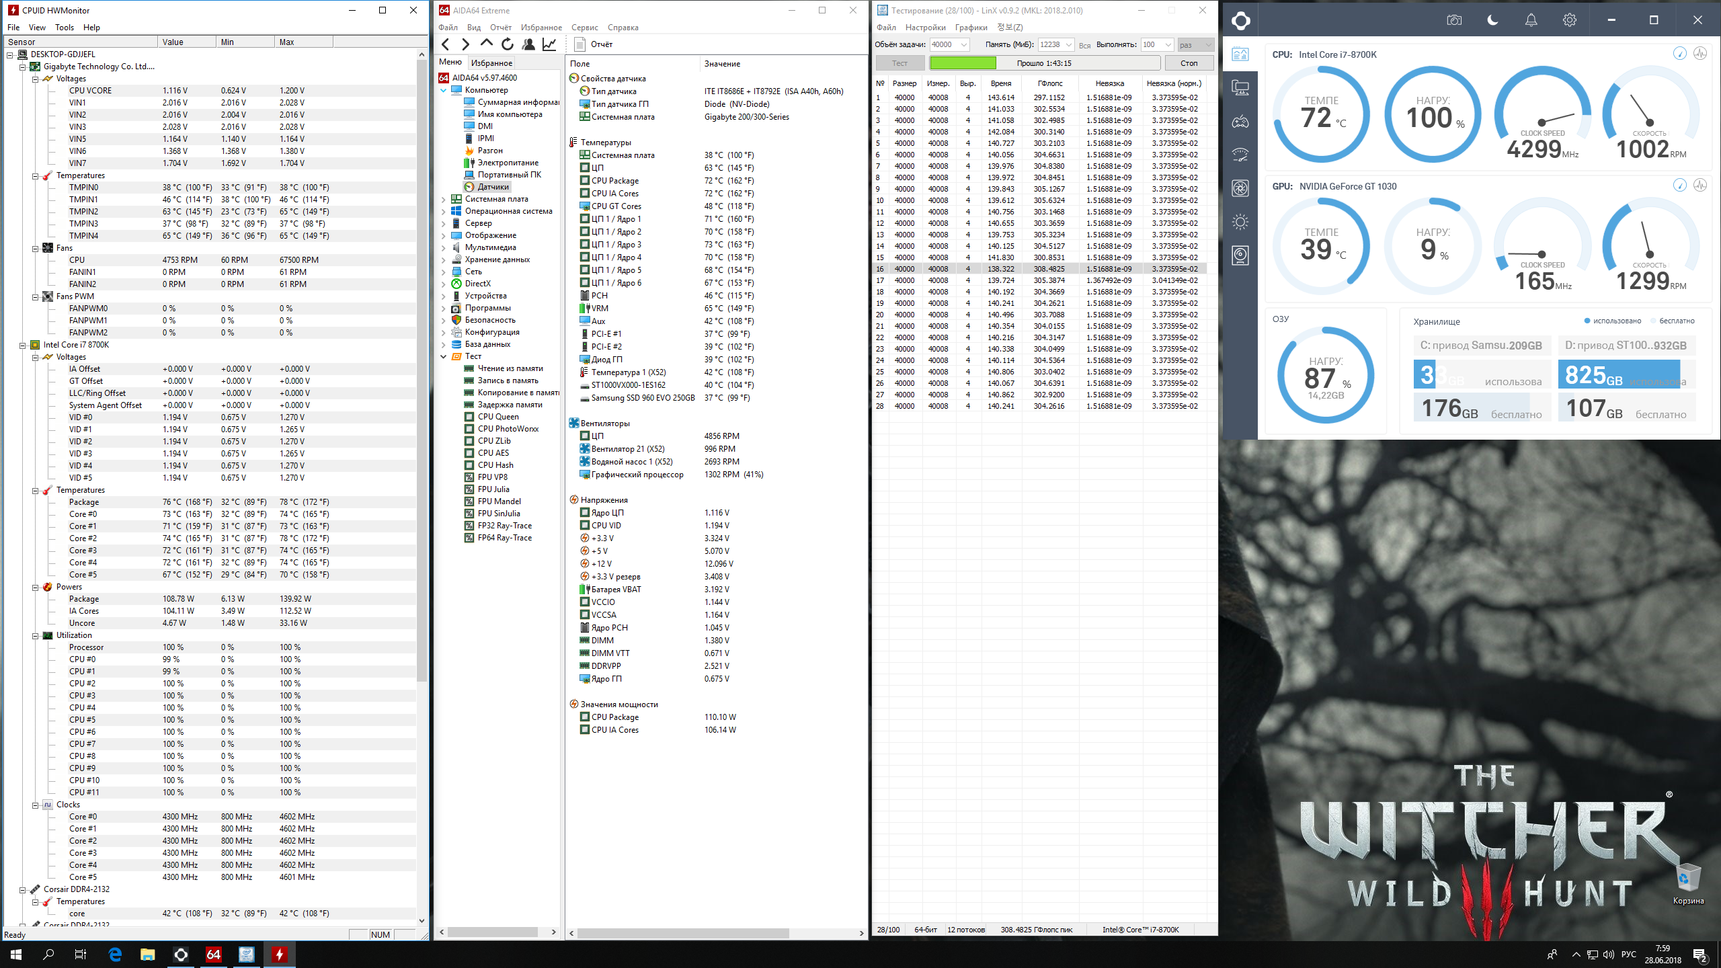Click the CAM screenshot camera icon
The height and width of the screenshot is (968, 1721).
(x=1454, y=20)
